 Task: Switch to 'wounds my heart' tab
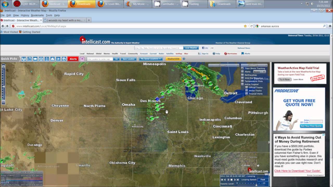65,20
